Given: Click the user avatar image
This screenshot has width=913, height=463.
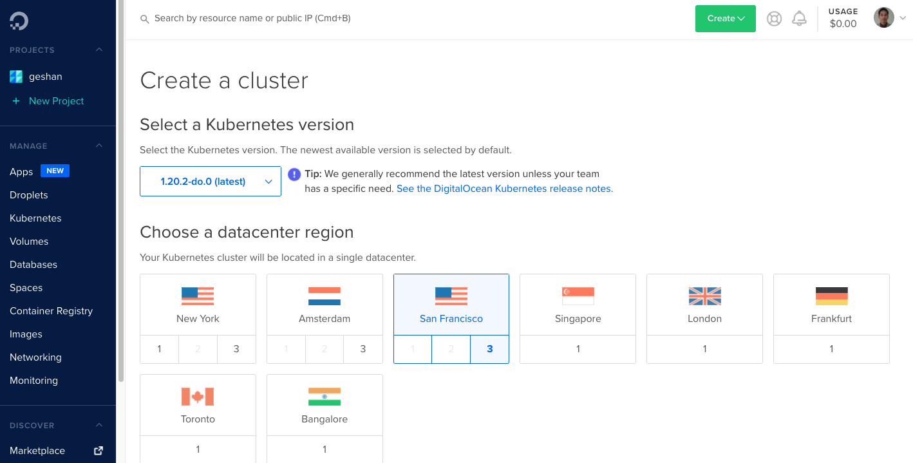Looking at the screenshot, I should pyautogui.click(x=883, y=17).
